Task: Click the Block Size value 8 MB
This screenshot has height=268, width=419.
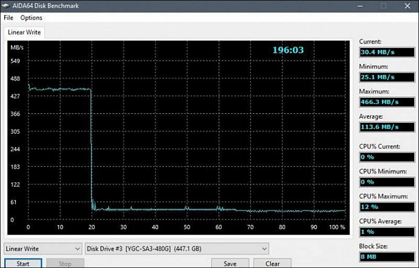Action: pyautogui.click(x=387, y=257)
